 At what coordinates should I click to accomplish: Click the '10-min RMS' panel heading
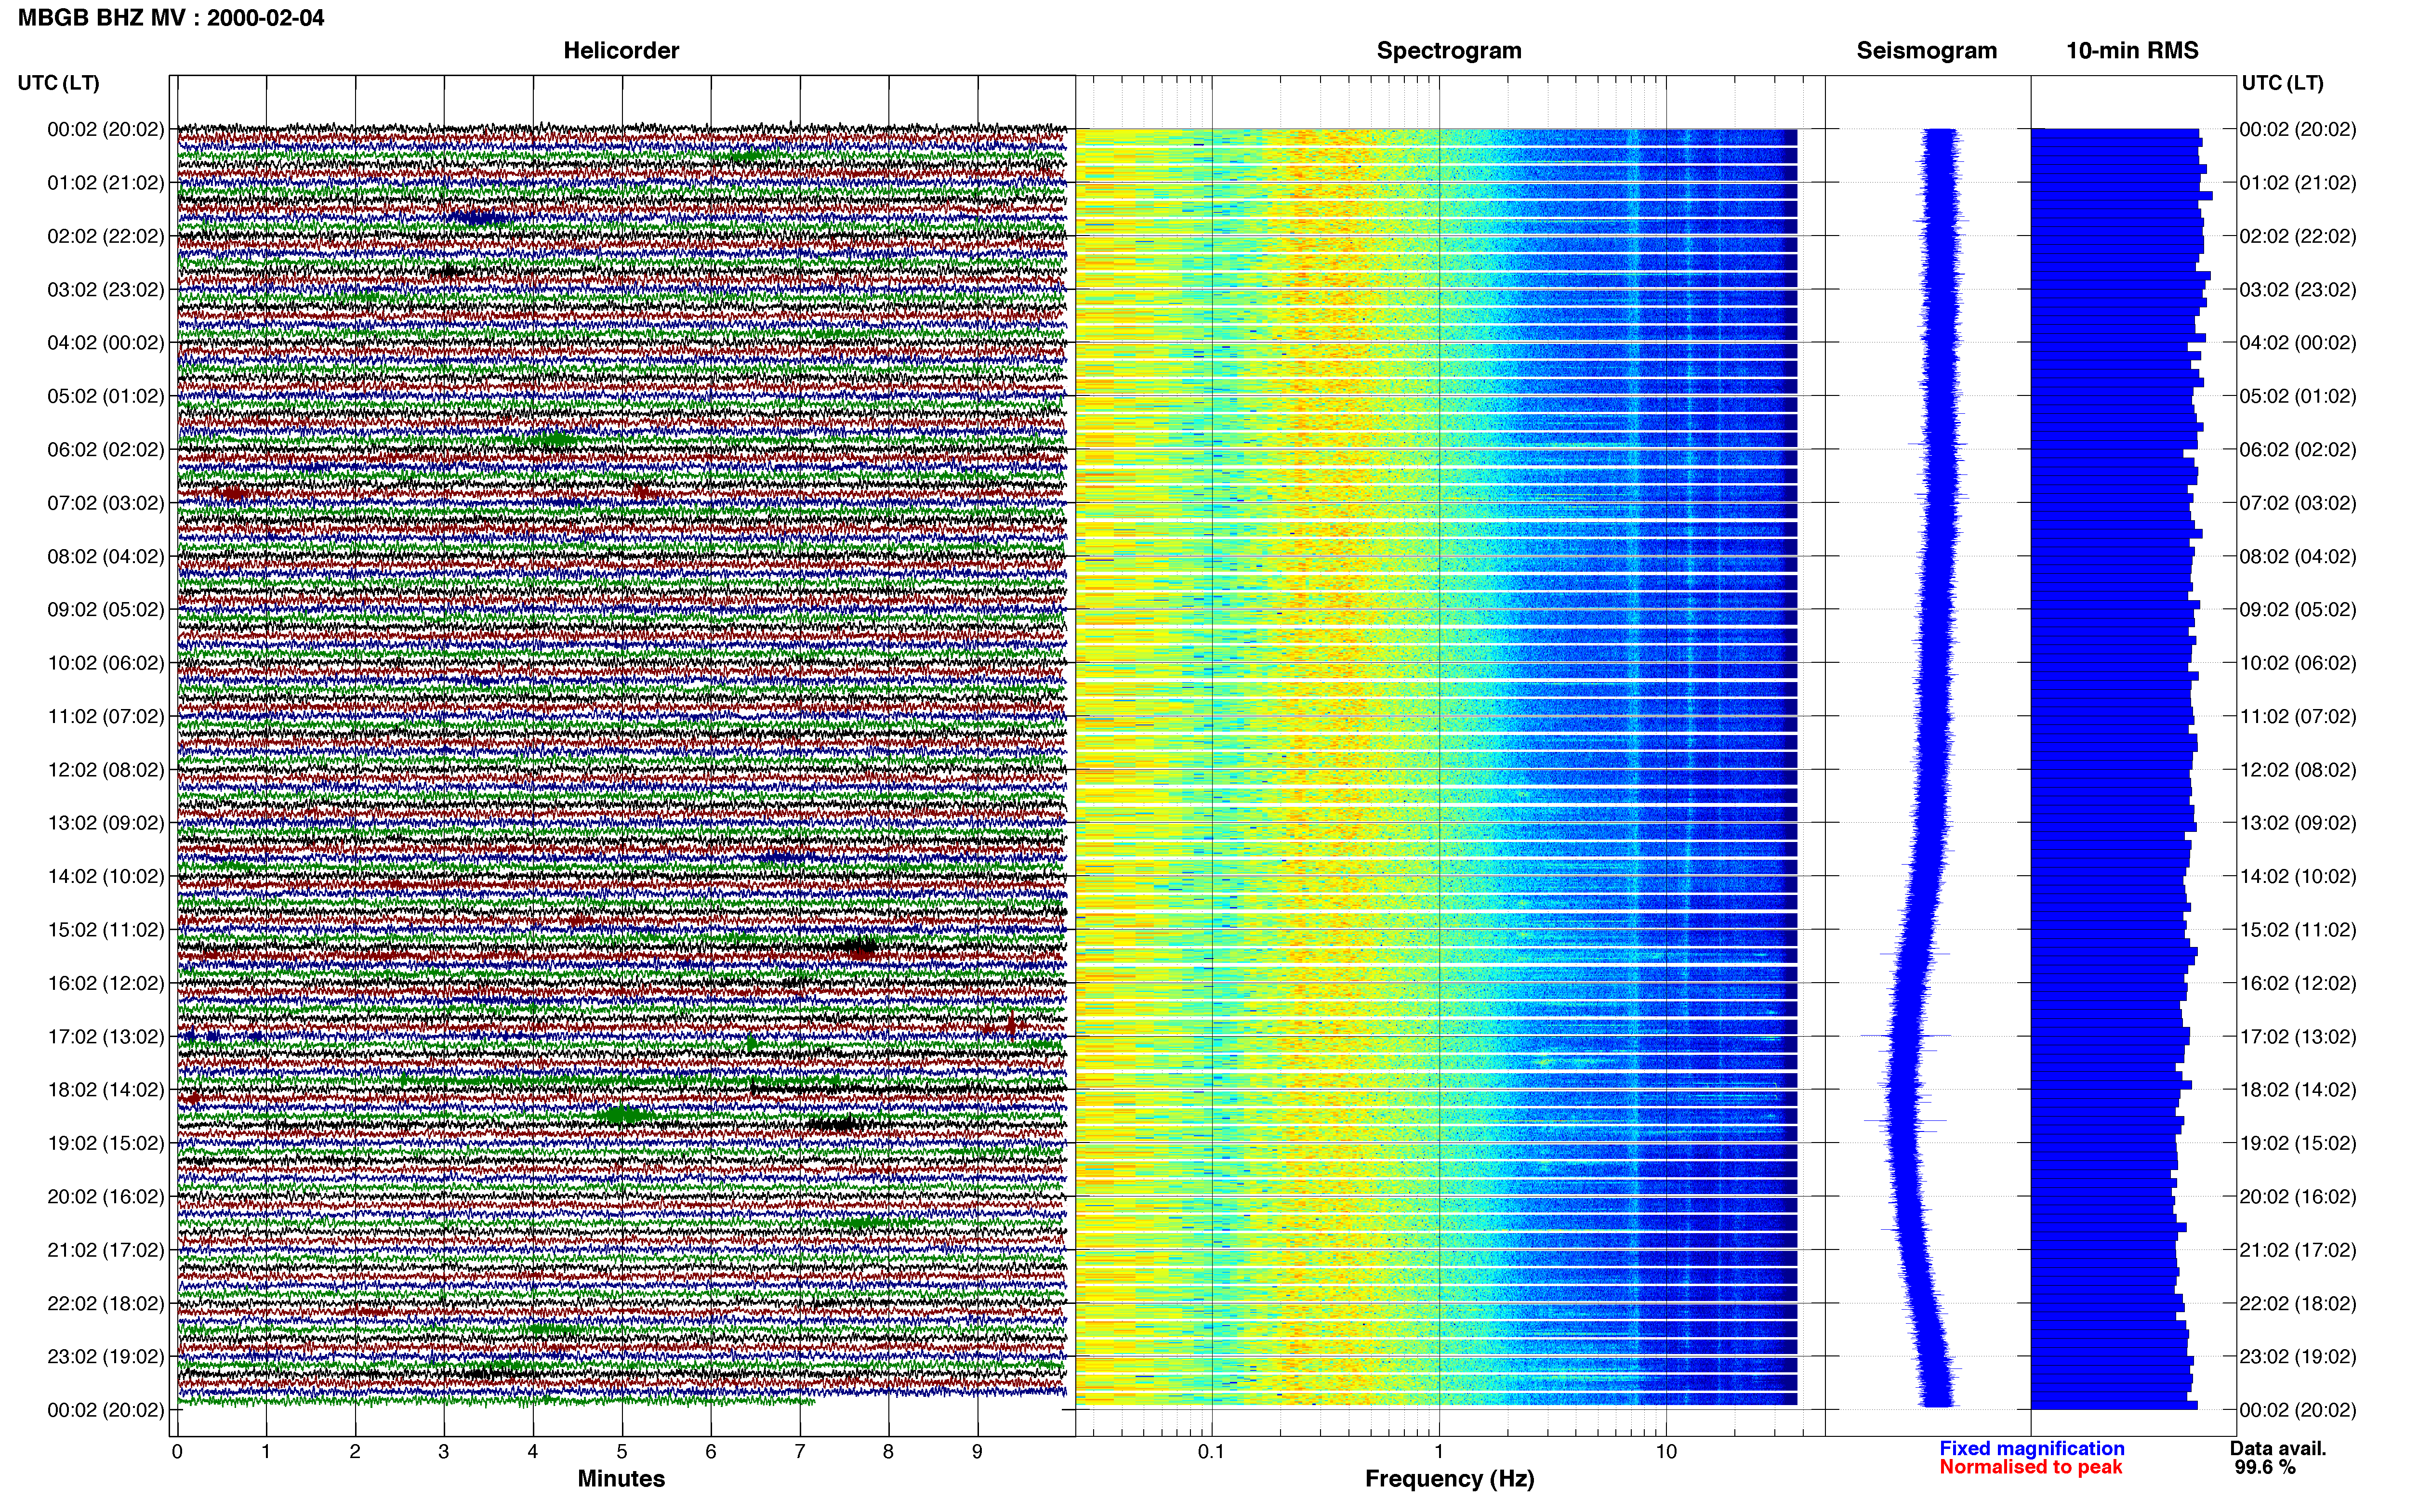[x=2132, y=51]
